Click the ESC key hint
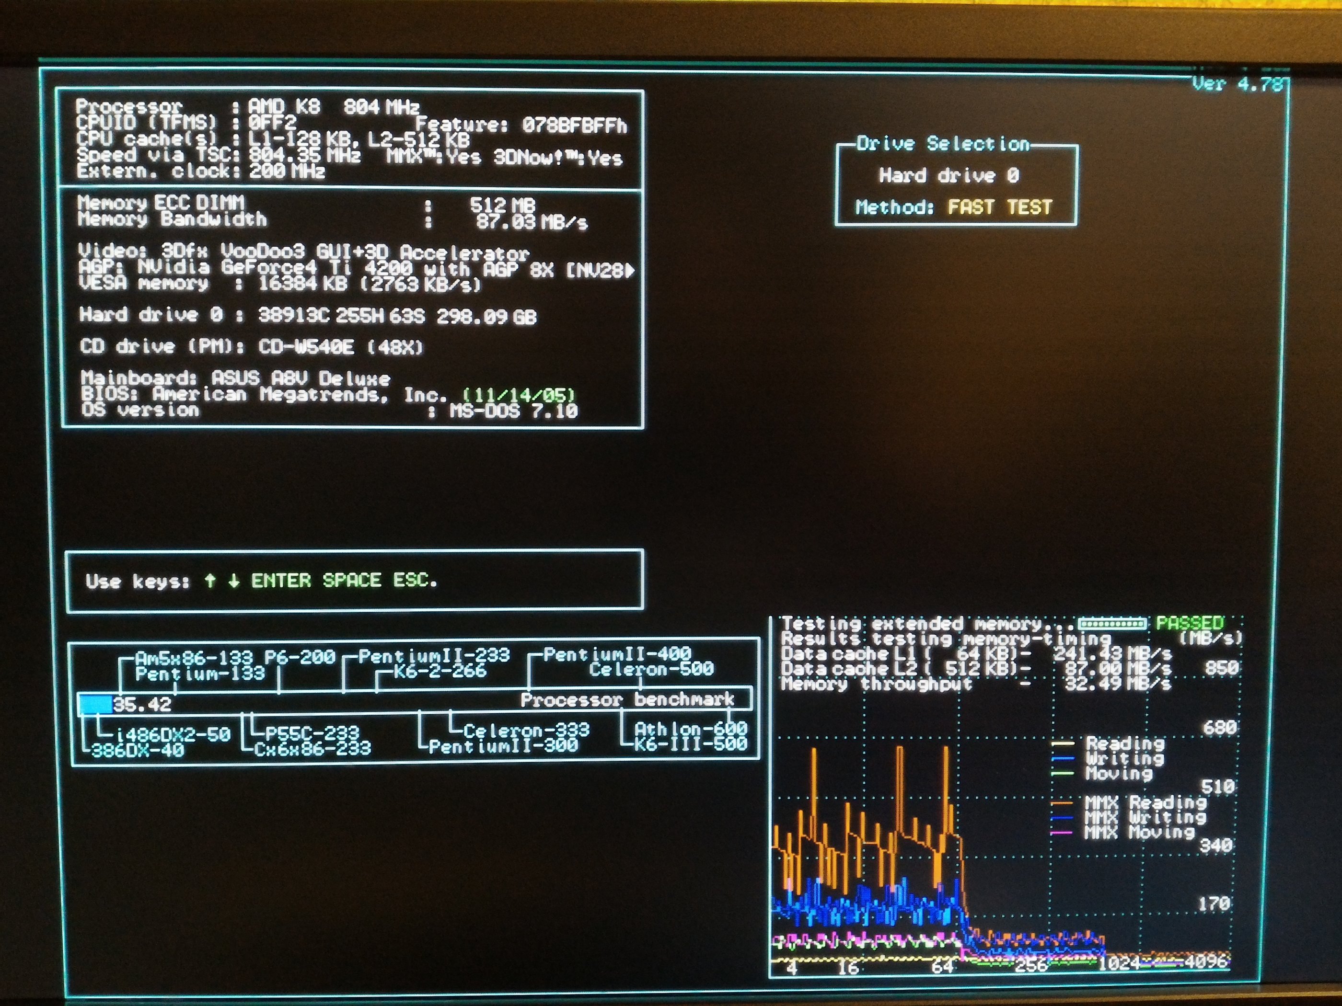Screen dimensions: 1342x1006 [415, 580]
